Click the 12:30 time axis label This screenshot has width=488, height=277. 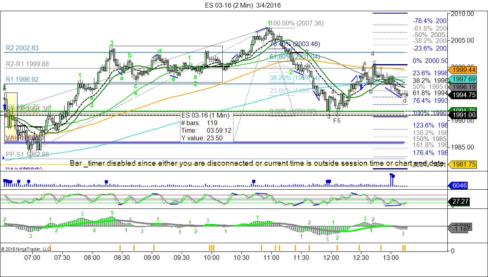tap(361, 257)
